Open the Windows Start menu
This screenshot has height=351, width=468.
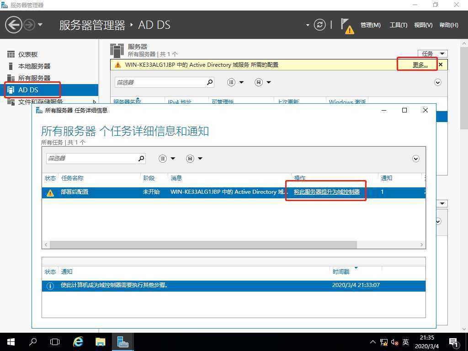click(11, 342)
